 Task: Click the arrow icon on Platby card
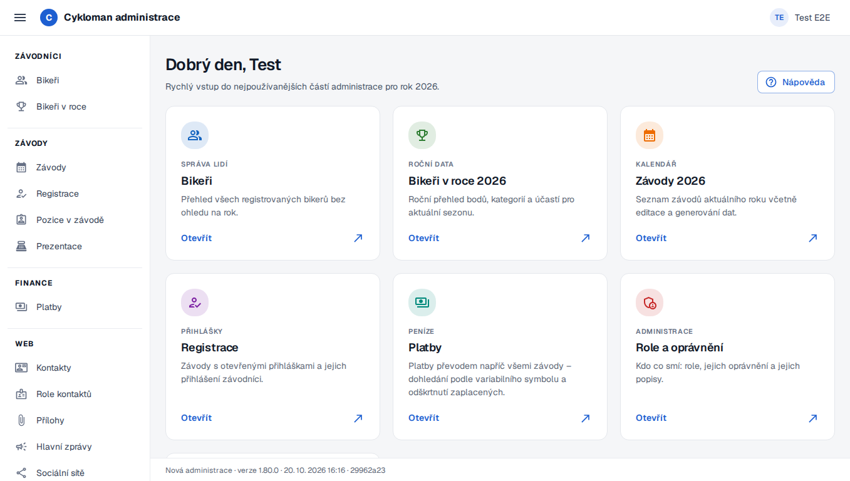click(x=585, y=418)
